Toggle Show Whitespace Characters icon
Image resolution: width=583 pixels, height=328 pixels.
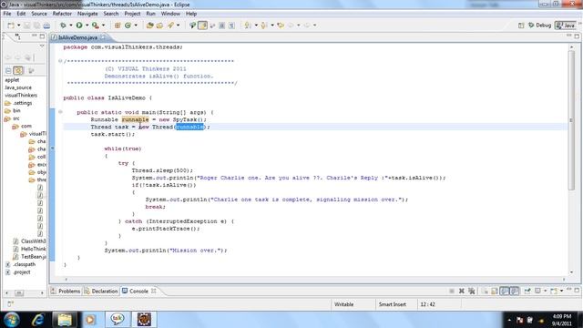point(231,26)
